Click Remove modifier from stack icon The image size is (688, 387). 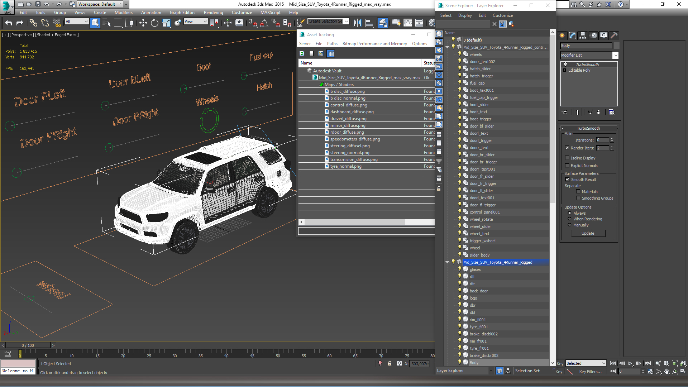click(x=598, y=112)
